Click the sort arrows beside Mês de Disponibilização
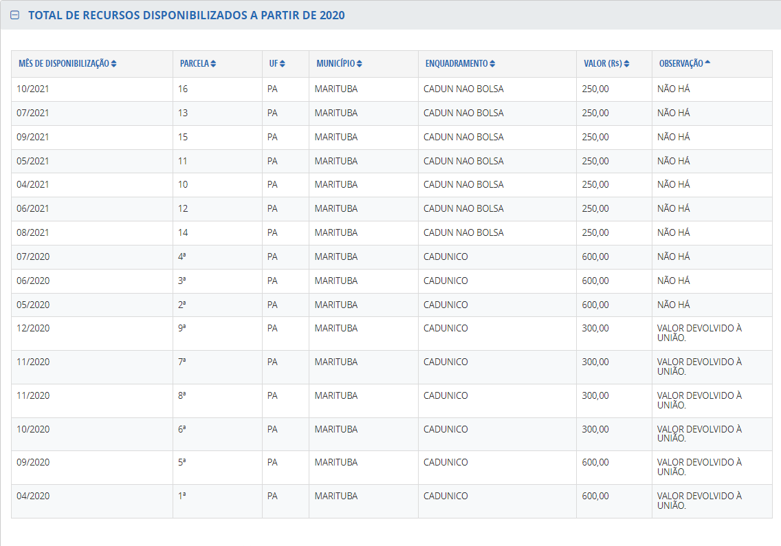Screen dimensions: 781x546 click(113, 64)
